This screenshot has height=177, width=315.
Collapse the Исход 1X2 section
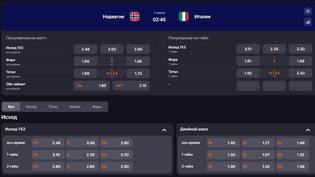[164, 130]
